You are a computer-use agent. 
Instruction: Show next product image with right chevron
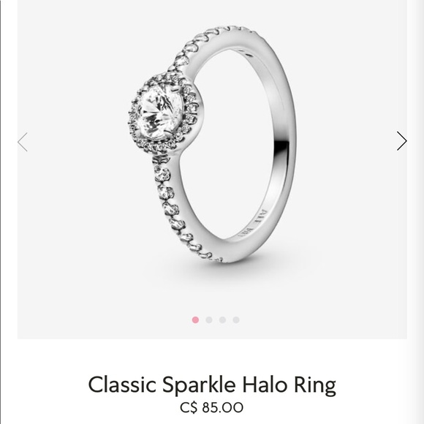401,141
